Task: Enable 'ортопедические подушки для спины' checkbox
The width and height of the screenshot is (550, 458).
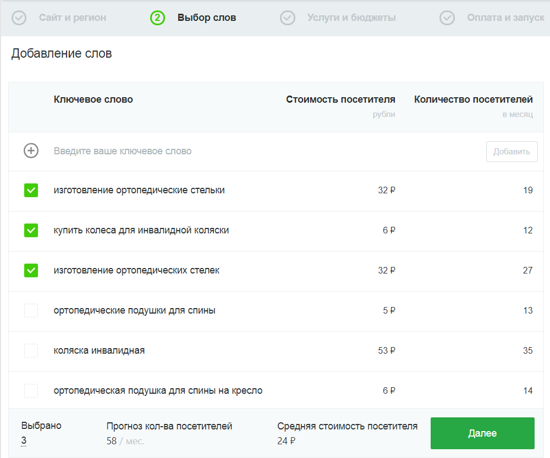Action: click(31, 311)
